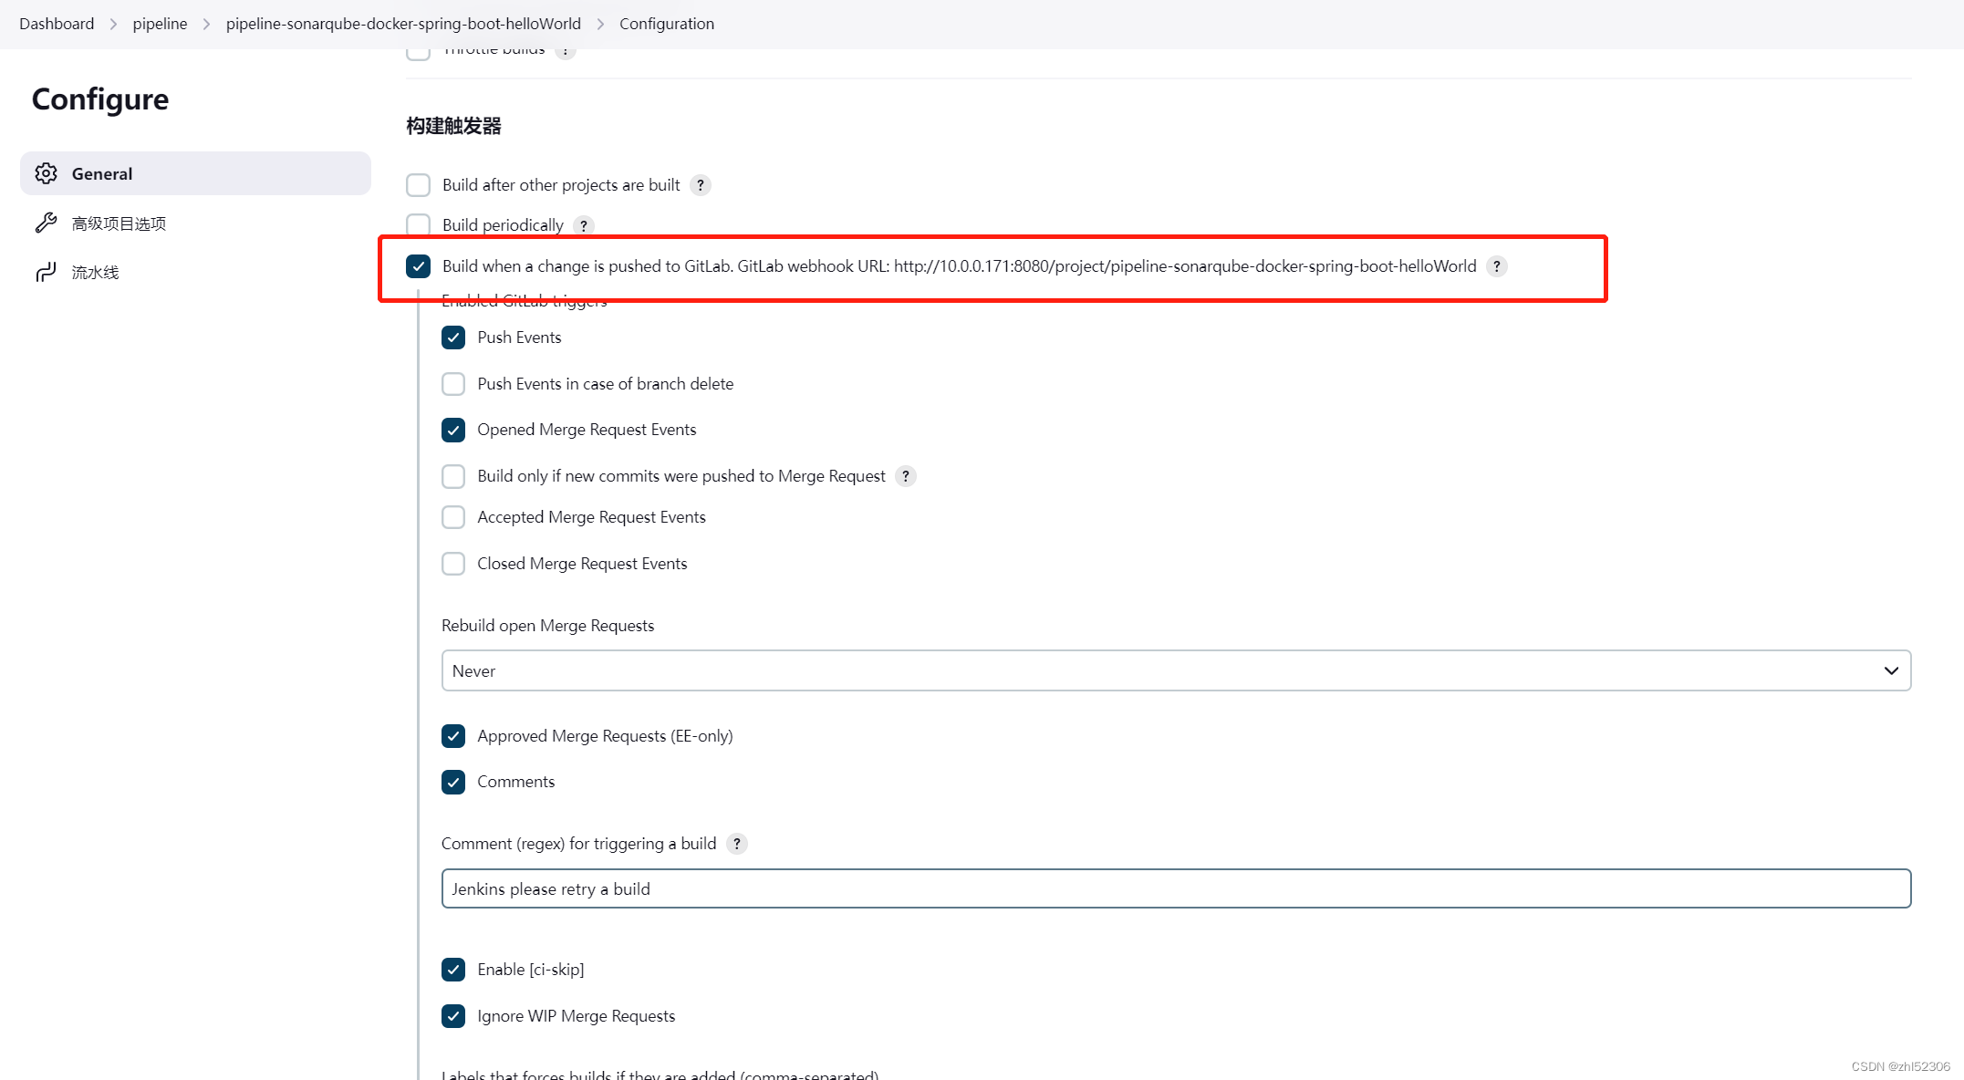The width and height of the screenshot is (1964, 1080).
Task: Check Closed Merge Request Events
Action: pos(453,564)
